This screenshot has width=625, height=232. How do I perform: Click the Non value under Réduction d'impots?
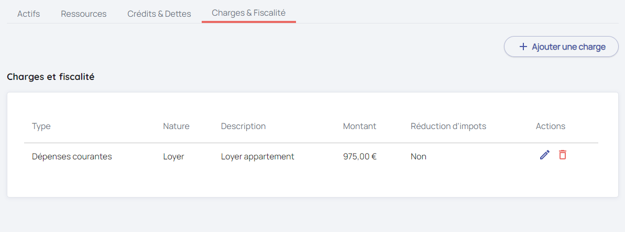coord(419,156)
